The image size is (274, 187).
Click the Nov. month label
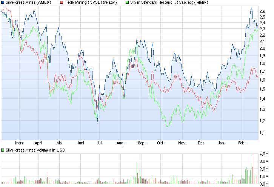pos(182,143)
